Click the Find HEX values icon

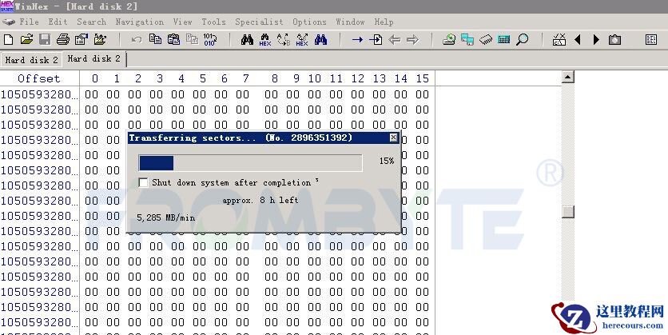[x=265, y=40]
